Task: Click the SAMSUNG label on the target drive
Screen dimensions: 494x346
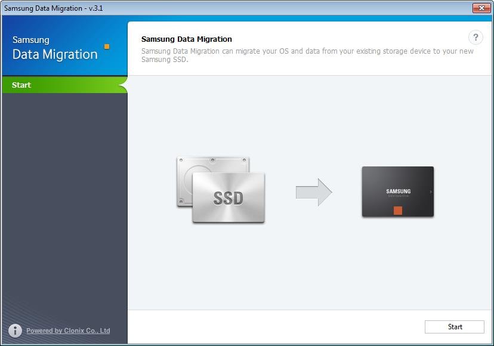Action: (x=398, y=191)
